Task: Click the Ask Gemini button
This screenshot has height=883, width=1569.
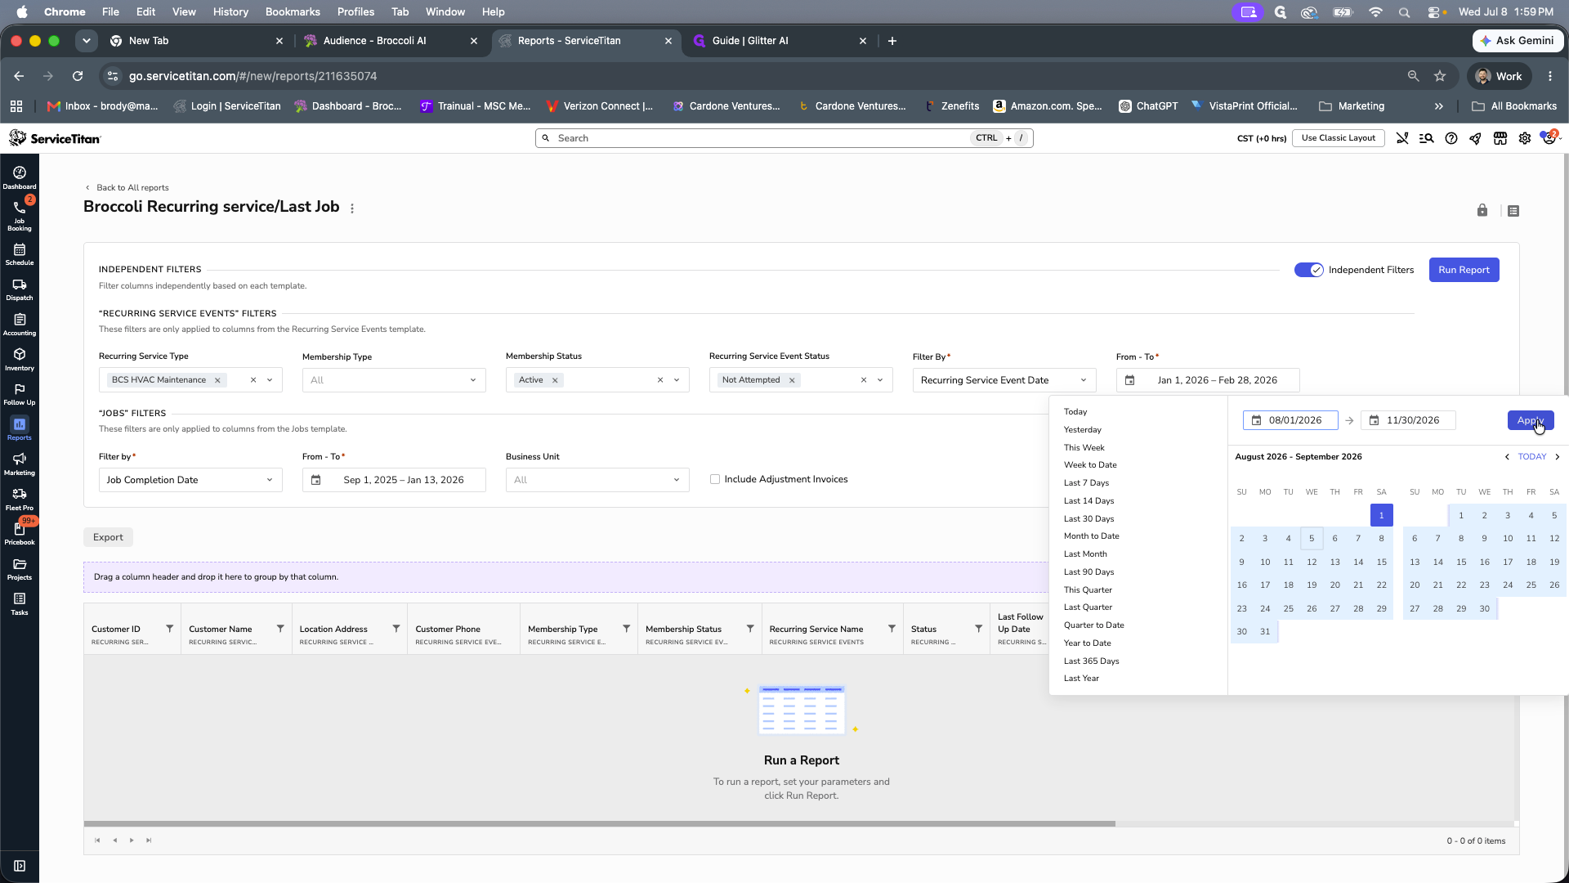Action: (x=1518, y=41)
